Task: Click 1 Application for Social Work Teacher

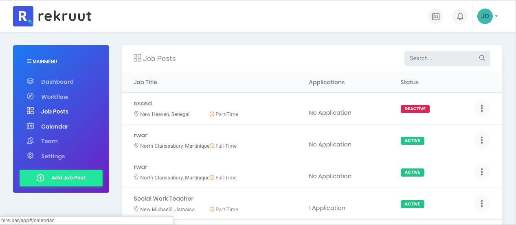Action: 327,208
